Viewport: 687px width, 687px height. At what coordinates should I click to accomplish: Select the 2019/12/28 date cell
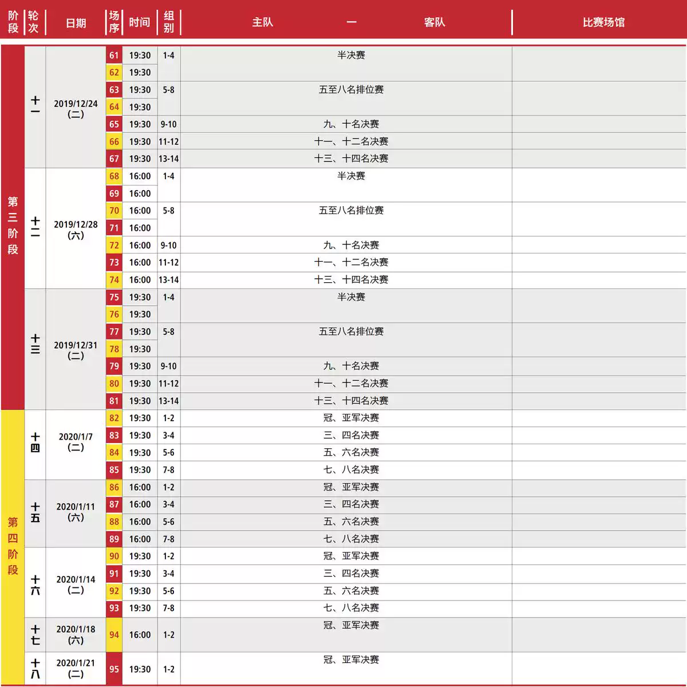pos(76,229)
